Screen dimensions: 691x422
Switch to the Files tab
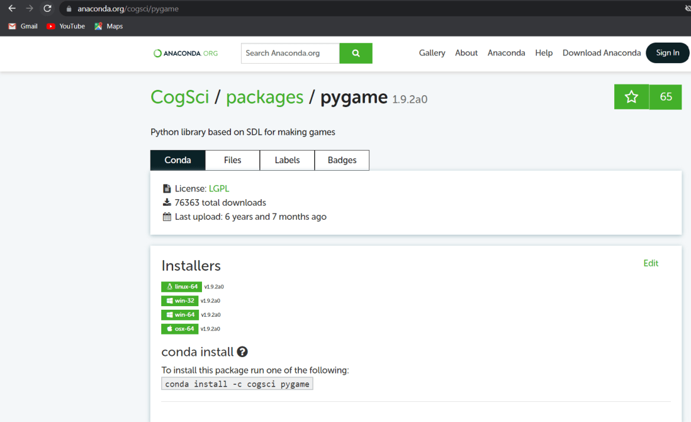(x=232, y=160)
